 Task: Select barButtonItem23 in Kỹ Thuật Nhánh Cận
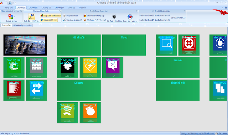coord(147,16)
